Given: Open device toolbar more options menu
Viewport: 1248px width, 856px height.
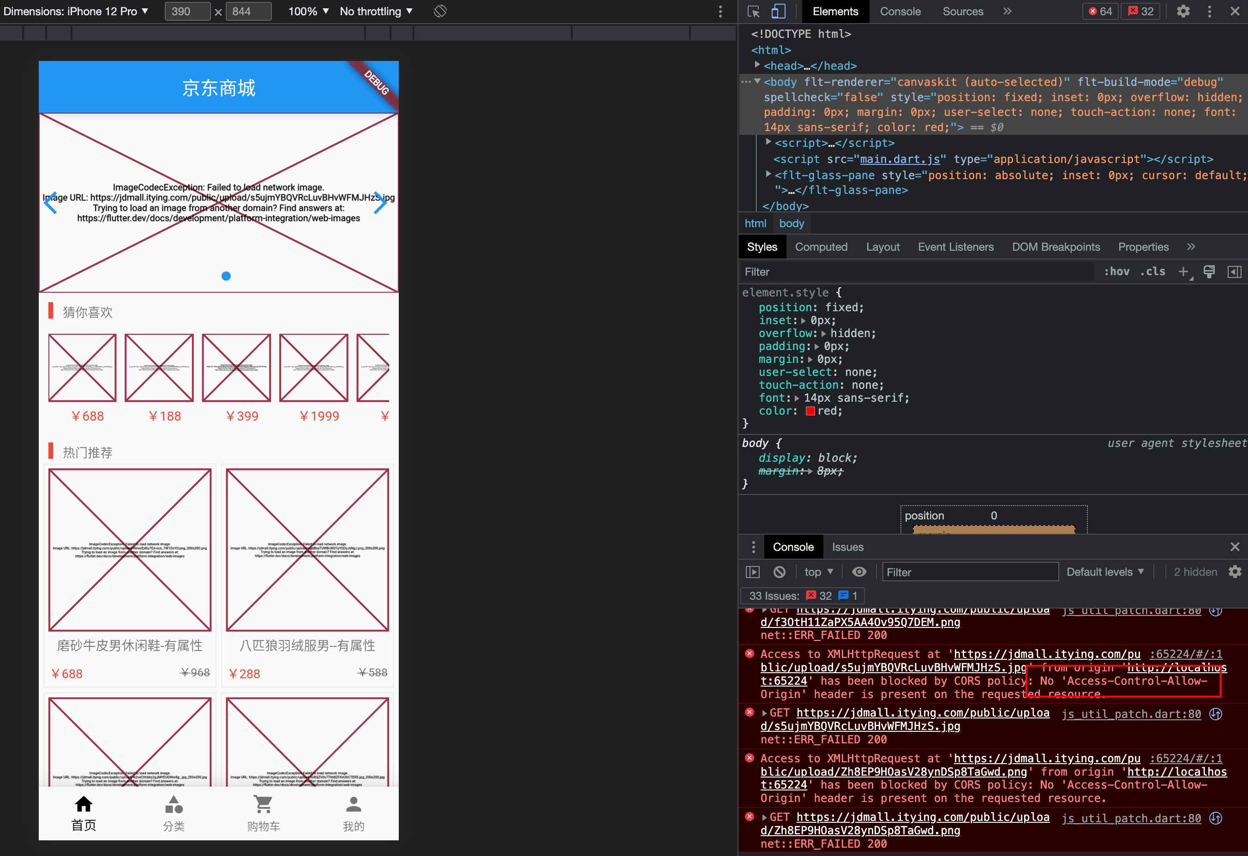Looking at the screenshot, I should coord(720,12).
